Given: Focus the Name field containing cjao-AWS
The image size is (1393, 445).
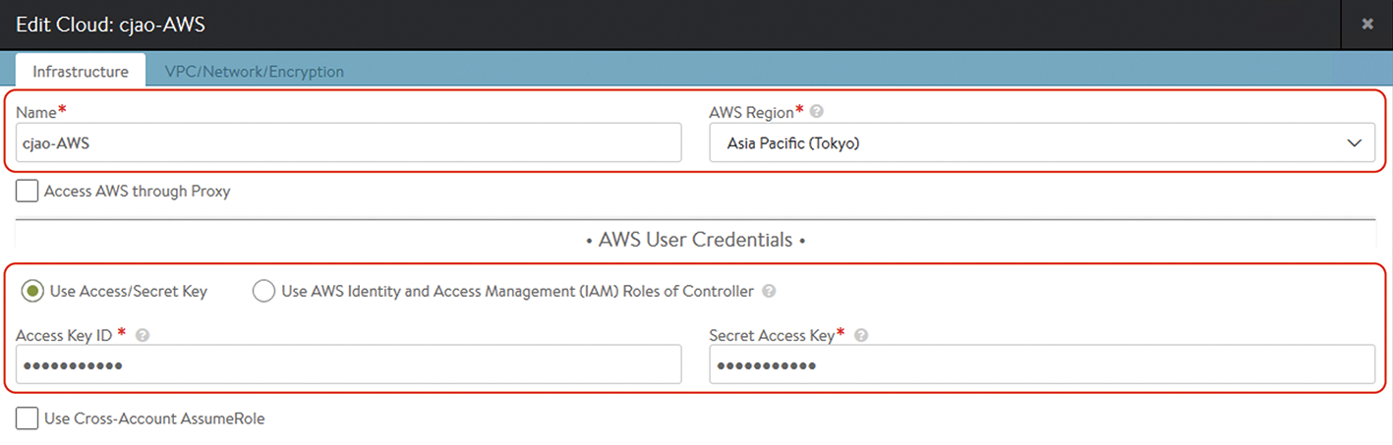Looking at the screenshot, I should pyautogui.click(x=349, y=142).
